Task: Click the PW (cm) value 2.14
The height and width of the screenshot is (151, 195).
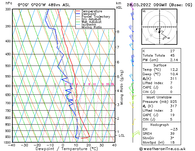Action: (174, 60)
